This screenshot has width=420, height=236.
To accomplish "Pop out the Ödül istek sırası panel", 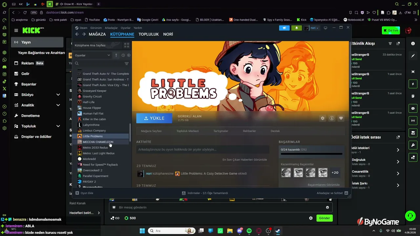I will (398, 137).
